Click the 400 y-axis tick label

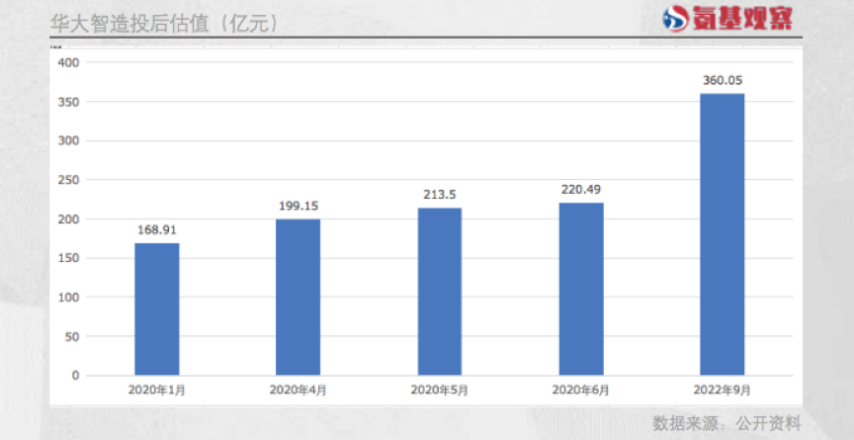click(68, 62)
